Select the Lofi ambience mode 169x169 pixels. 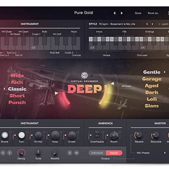(152, 99)
